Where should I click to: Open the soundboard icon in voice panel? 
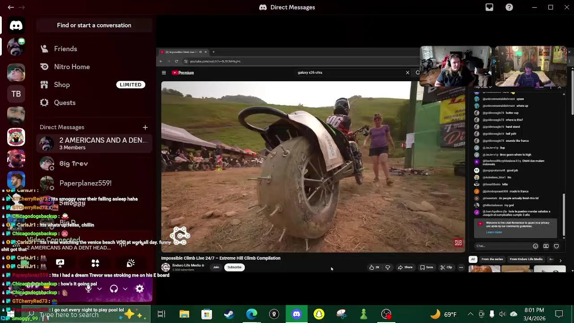coord(130,263)
